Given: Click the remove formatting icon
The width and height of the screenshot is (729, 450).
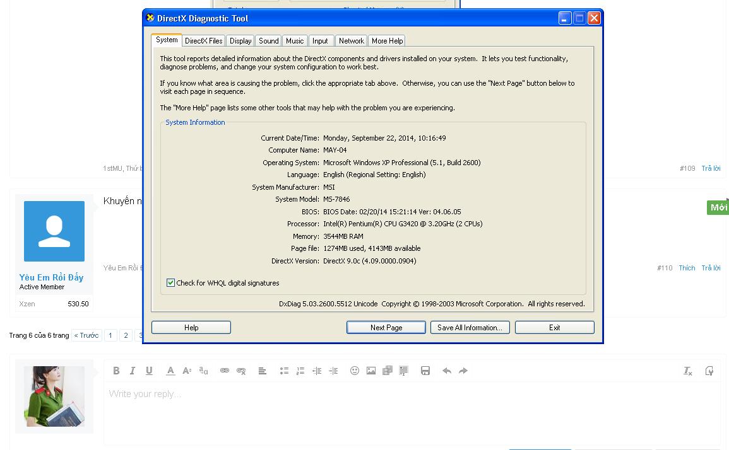Looking at the screenshot, I should [688, 371].
